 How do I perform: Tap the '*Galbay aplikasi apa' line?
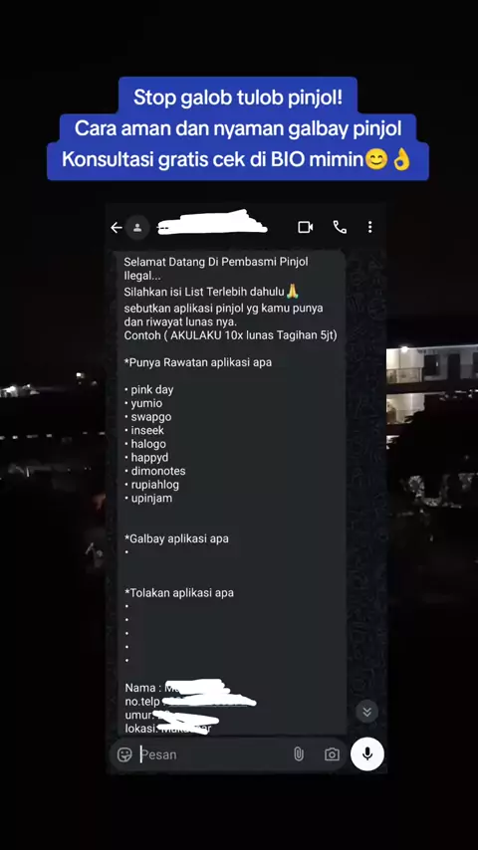pyautogui.click(x=177, y=538)
